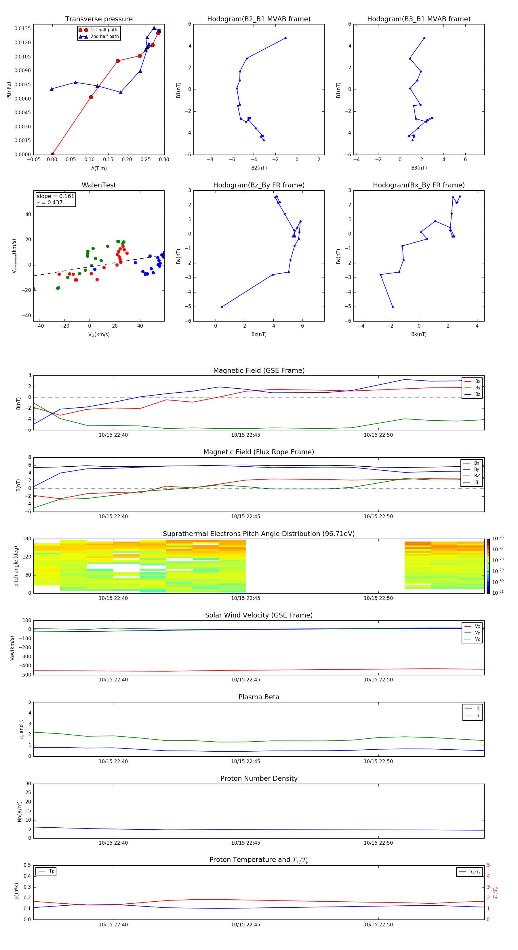This screenshot has height=950, width=518.
Task: Click the "Hodogram(Bx_By FR frame)" title
Action: pos(419,185)
